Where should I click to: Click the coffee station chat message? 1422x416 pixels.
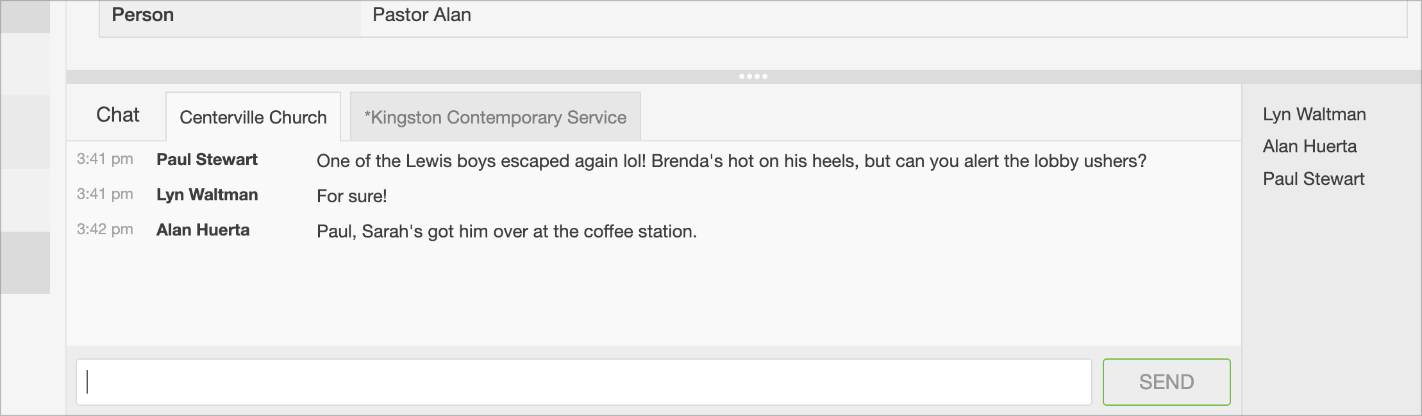pyautogui.click(x=506, y=231)
